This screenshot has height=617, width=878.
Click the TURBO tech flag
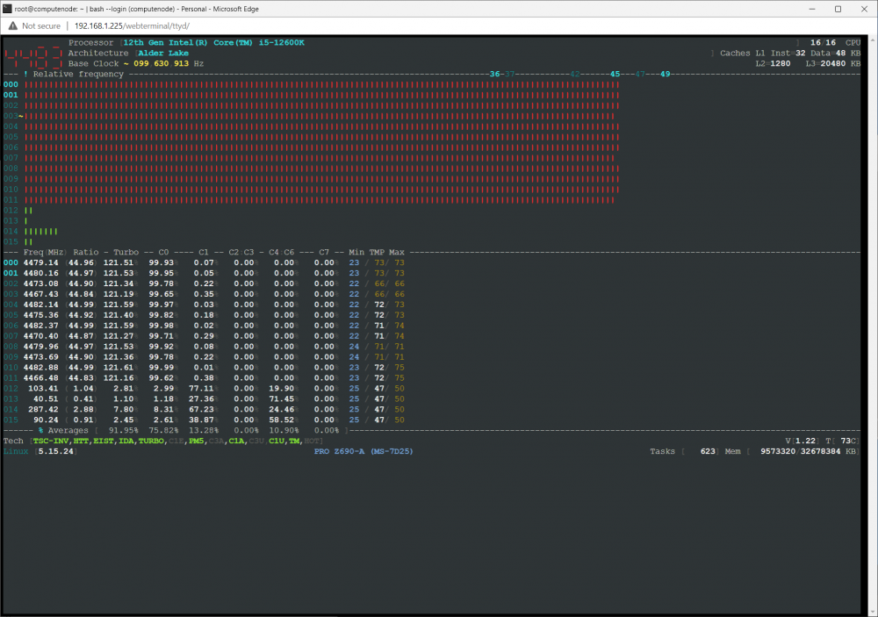(151, 441)
